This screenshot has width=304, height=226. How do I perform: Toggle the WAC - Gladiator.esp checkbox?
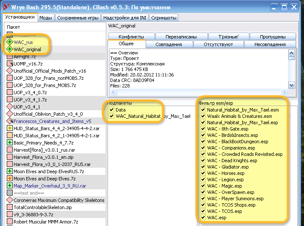click(x=203, y=167)
